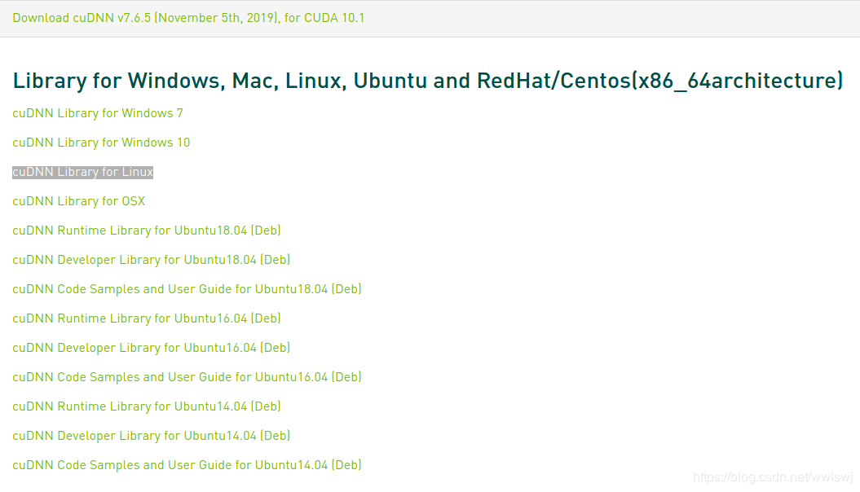860x492 pixels.
Task: Open cuDNN Library for Windows 7 link
Action: pyautogui.click(x=98, y=113)
